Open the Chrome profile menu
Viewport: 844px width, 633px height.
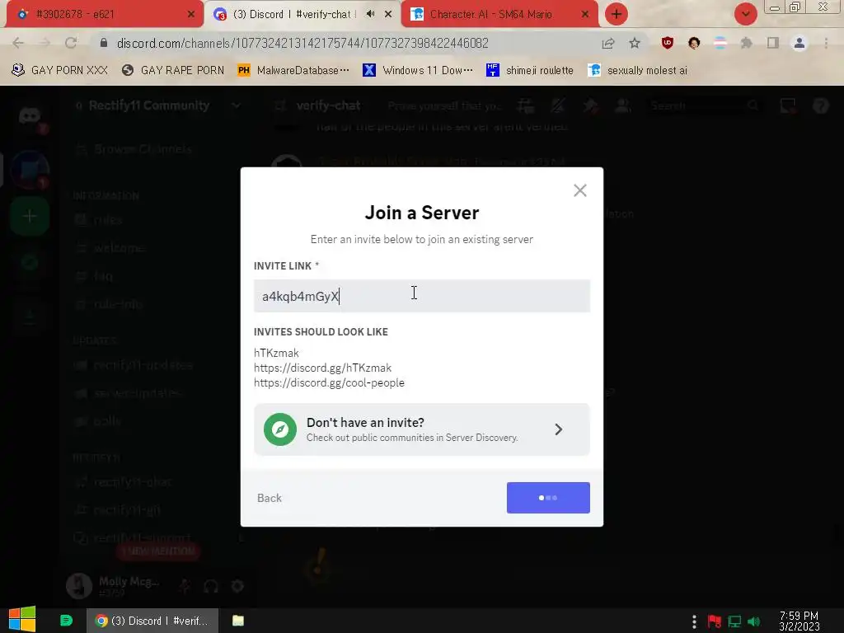point(799,43)
